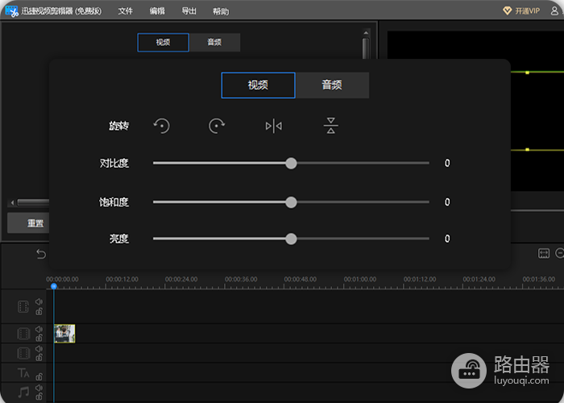Click the lower yellow handle in the preview
This screenshot has width=564, height=403.
pyautogui.click(x=527, y=149)
